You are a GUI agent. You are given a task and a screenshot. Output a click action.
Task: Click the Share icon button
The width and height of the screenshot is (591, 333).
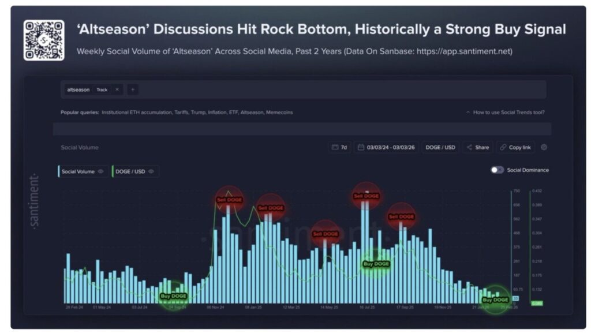(x=477, y=147)
